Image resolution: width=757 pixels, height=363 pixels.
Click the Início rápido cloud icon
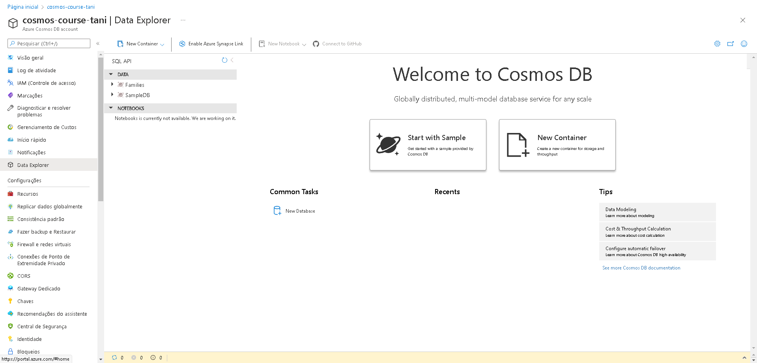point(11,140)
